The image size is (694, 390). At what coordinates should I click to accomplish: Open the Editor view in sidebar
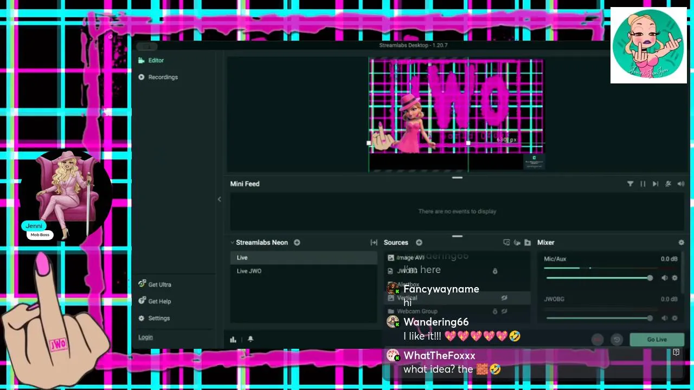pos(151,60)
